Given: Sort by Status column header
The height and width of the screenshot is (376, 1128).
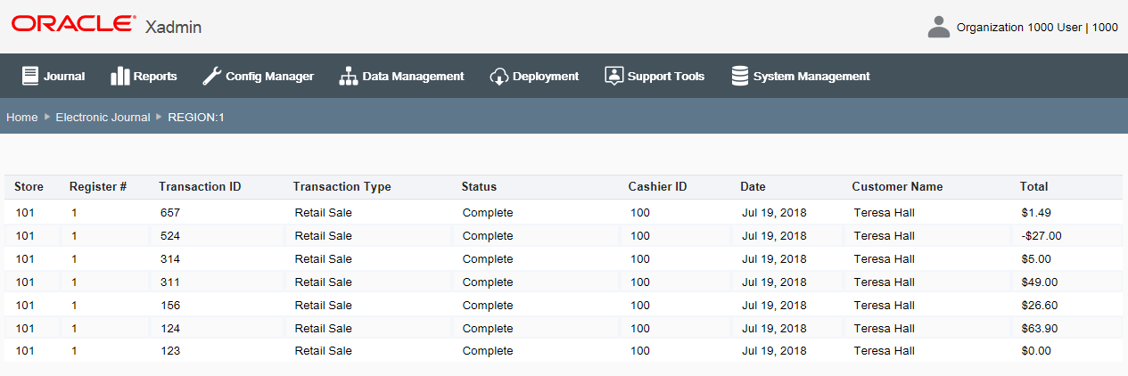Looking at the screenshot, I should [x=479, y=186].
